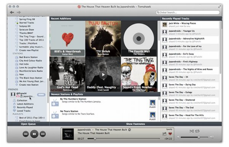Toggle love heart for current song
229x147 pixels.
point(170,134)
